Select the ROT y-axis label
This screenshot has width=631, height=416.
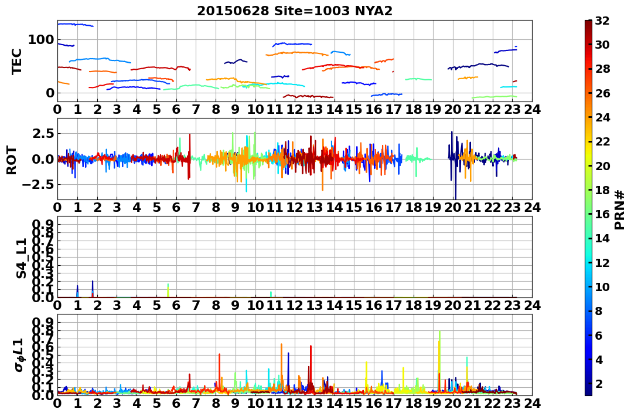[x=12, y=160]
